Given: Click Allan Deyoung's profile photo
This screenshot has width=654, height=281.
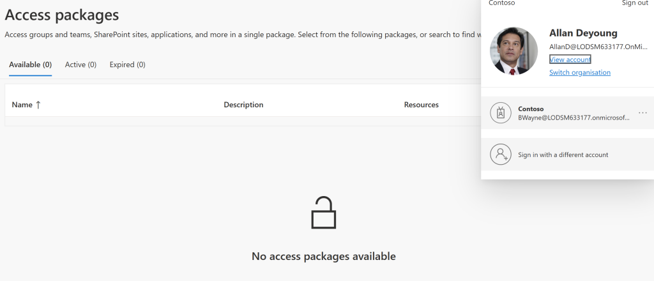Looking at the screenshot, I should click(513, 51).
